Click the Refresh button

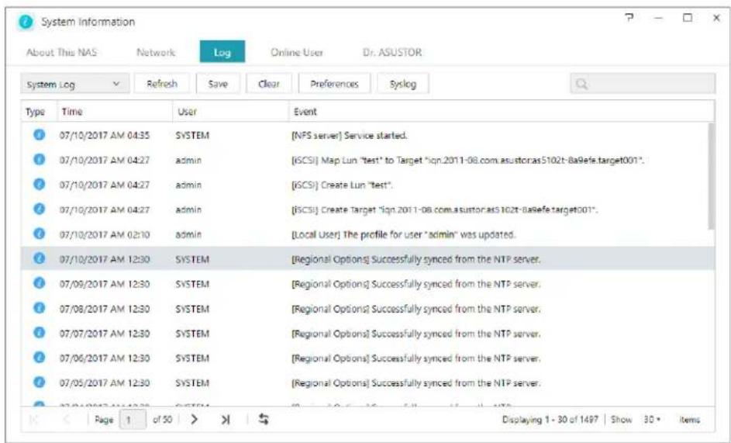pyautogui.click(x=162, y=84)
